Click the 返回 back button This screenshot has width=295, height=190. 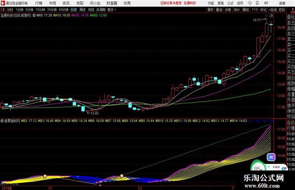tap(282, 10)
